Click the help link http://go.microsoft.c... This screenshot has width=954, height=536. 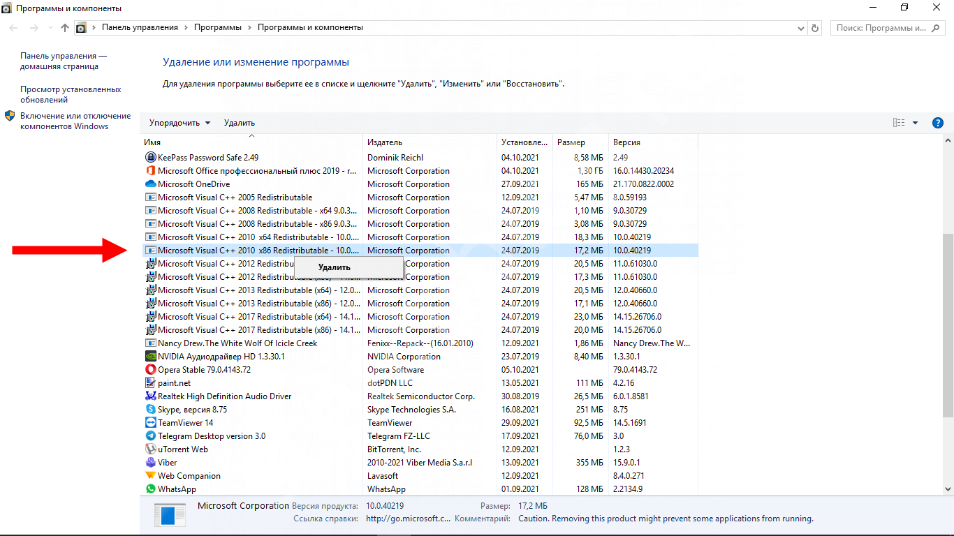[409, 519]
